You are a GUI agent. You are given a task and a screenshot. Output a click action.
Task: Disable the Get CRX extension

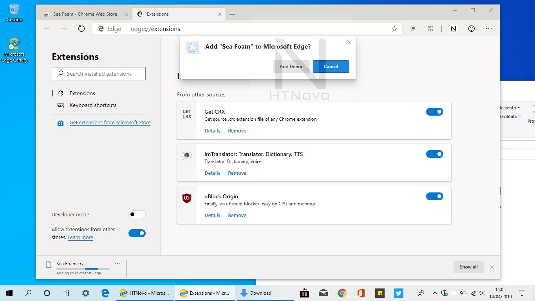pyautogui.click(x=435, y=112)
